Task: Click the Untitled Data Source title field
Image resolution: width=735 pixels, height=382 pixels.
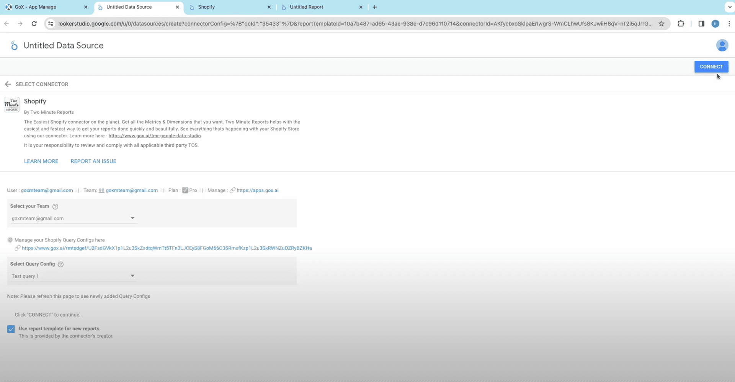Action: click(x=64, y=46)
